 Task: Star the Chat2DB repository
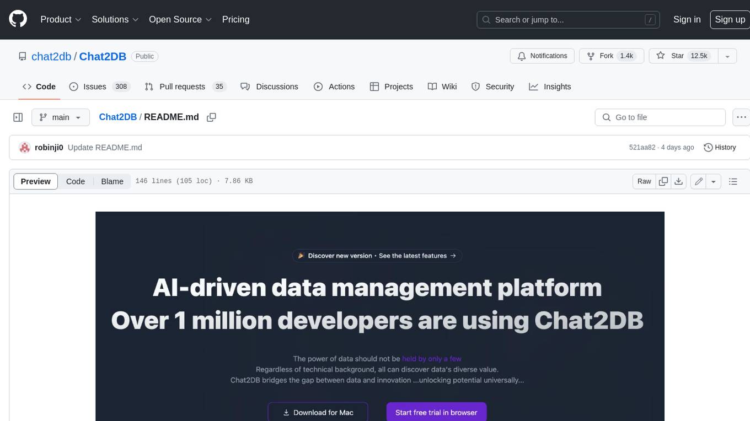coord(683,56)
